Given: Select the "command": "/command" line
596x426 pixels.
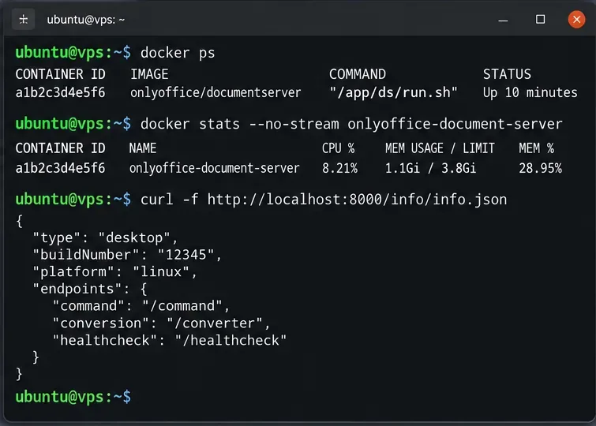Looking at the screenshot, I should [x=141, y=306].
